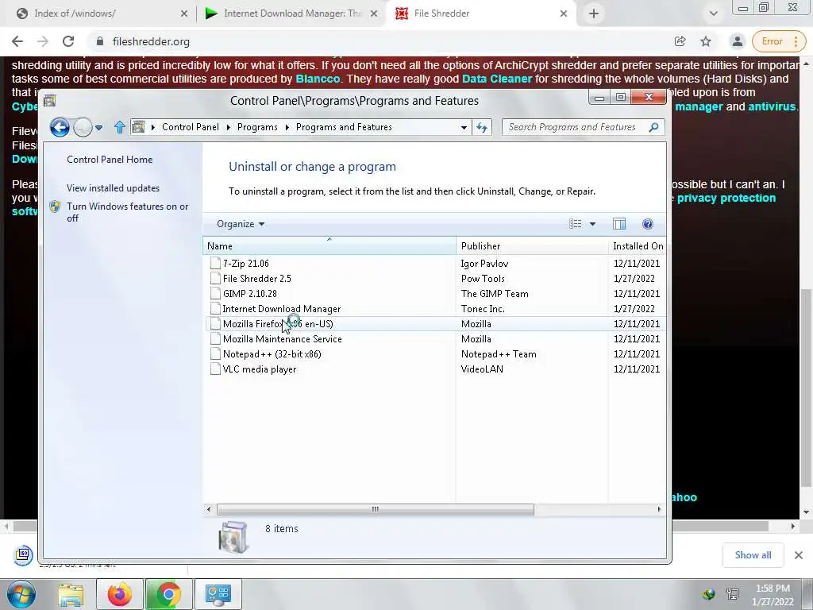Sort list by Publisher column header
The width and height of the screenshot is (813, 610).
[532, 246]
